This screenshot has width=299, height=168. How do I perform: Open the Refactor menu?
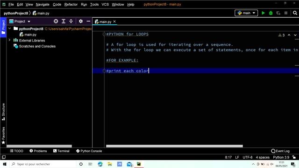pos(71,4)
